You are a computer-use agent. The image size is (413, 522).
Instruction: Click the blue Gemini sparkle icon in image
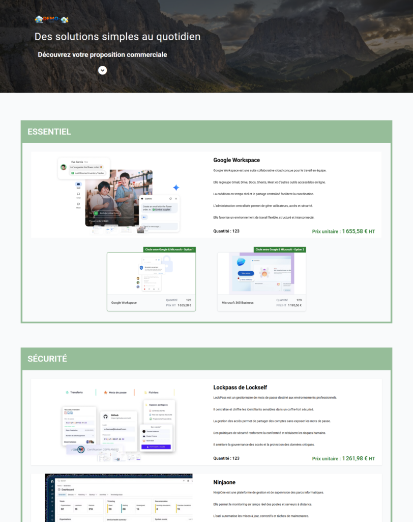(176, 188)
